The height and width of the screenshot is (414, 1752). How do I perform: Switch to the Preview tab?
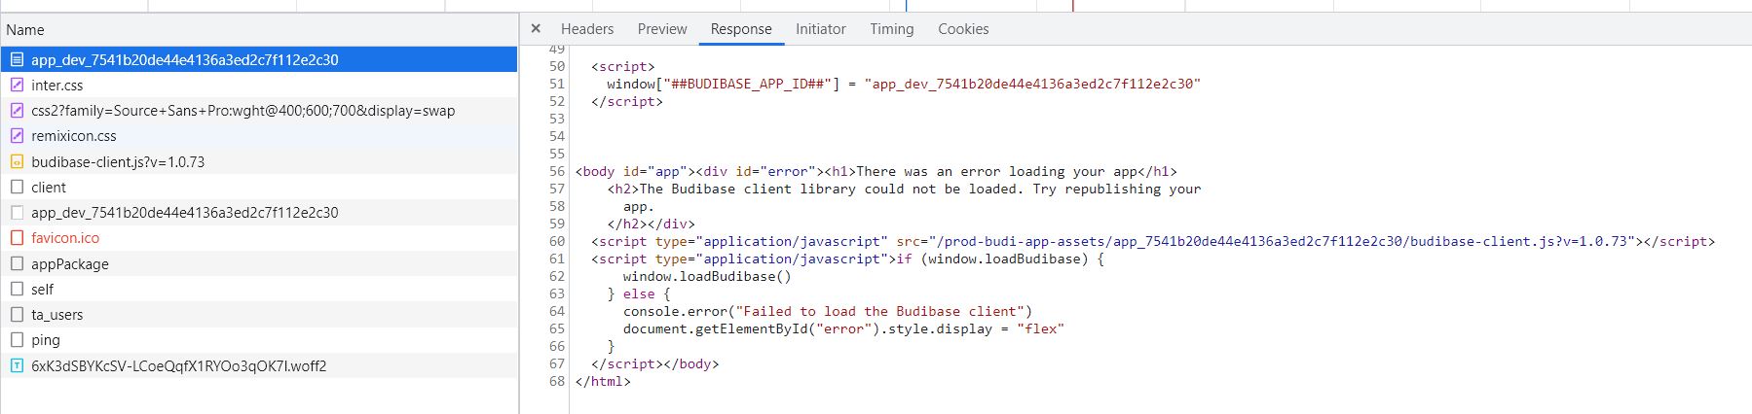pyautogui.click(x=662, y=29)
